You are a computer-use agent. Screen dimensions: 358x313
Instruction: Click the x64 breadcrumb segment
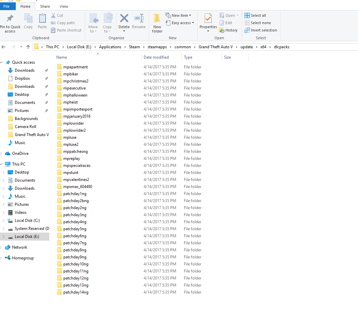tap(263, 47)
